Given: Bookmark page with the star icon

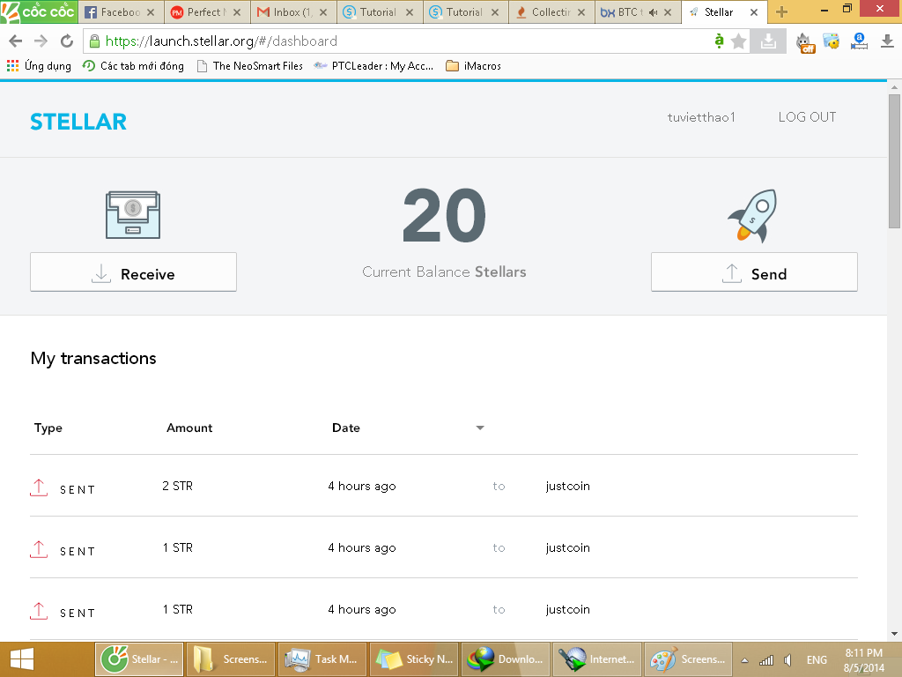Looking at the screenshot, I should click(x=739, y=41).
